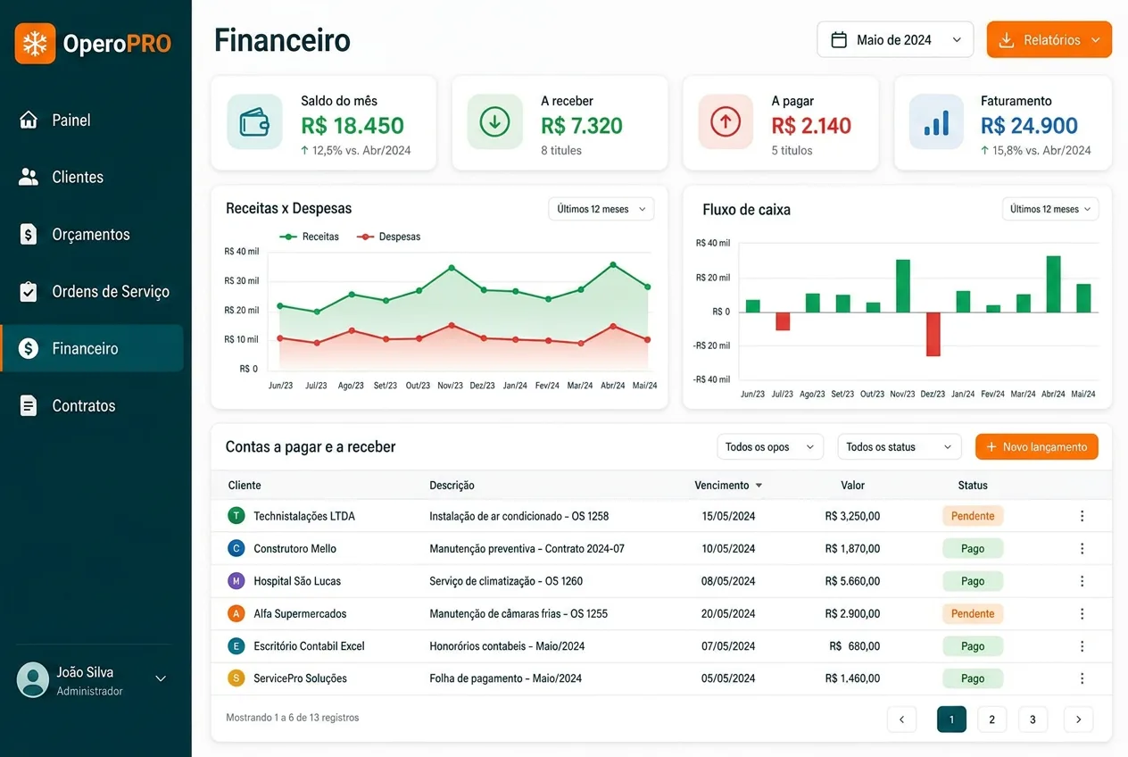Click the purple M avatar of Hospital São Lucas
The image size is (1128, 757).
tap(236, 581)
